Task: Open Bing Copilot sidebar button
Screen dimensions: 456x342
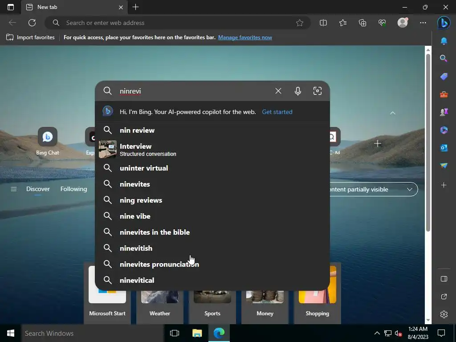Action: coord(444,23)
